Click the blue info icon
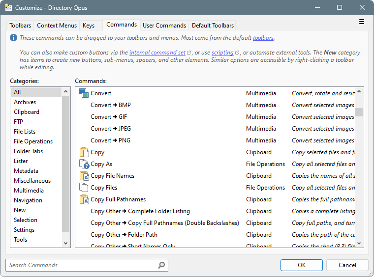This screenshot has width=374, height=277. (x=13, y=38)
